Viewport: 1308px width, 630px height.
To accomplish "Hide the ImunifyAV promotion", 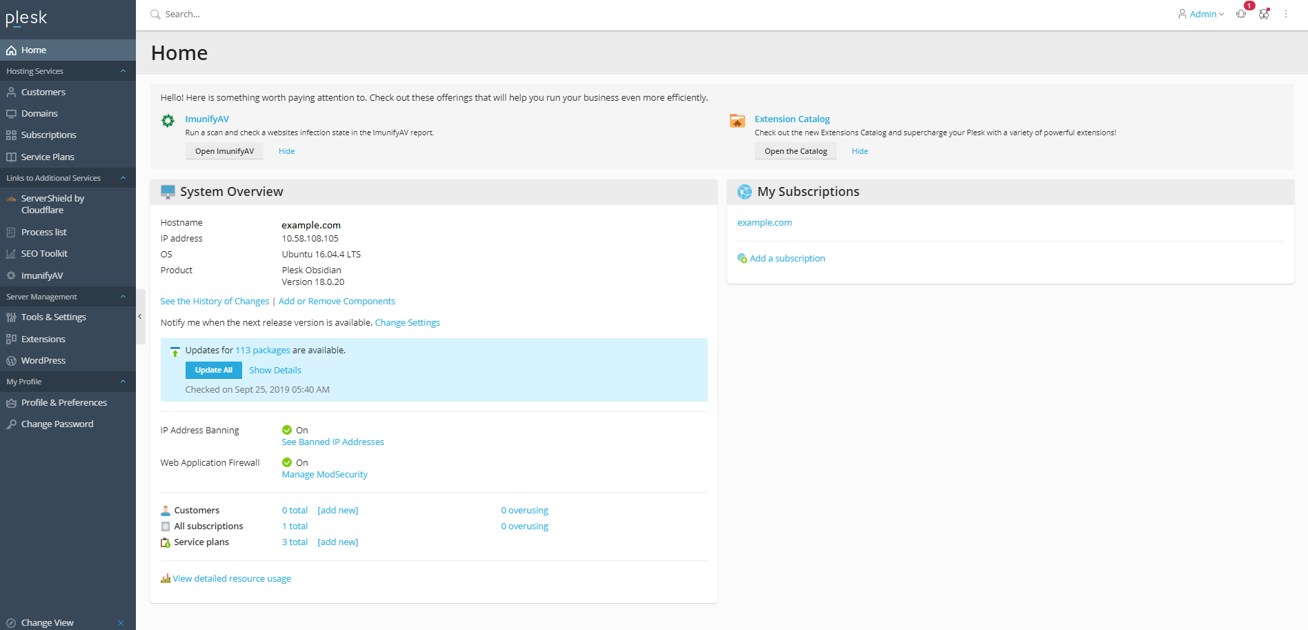I will [286, 151].
